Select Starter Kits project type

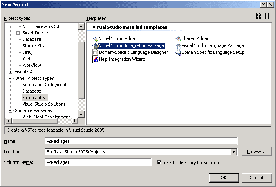33,46
